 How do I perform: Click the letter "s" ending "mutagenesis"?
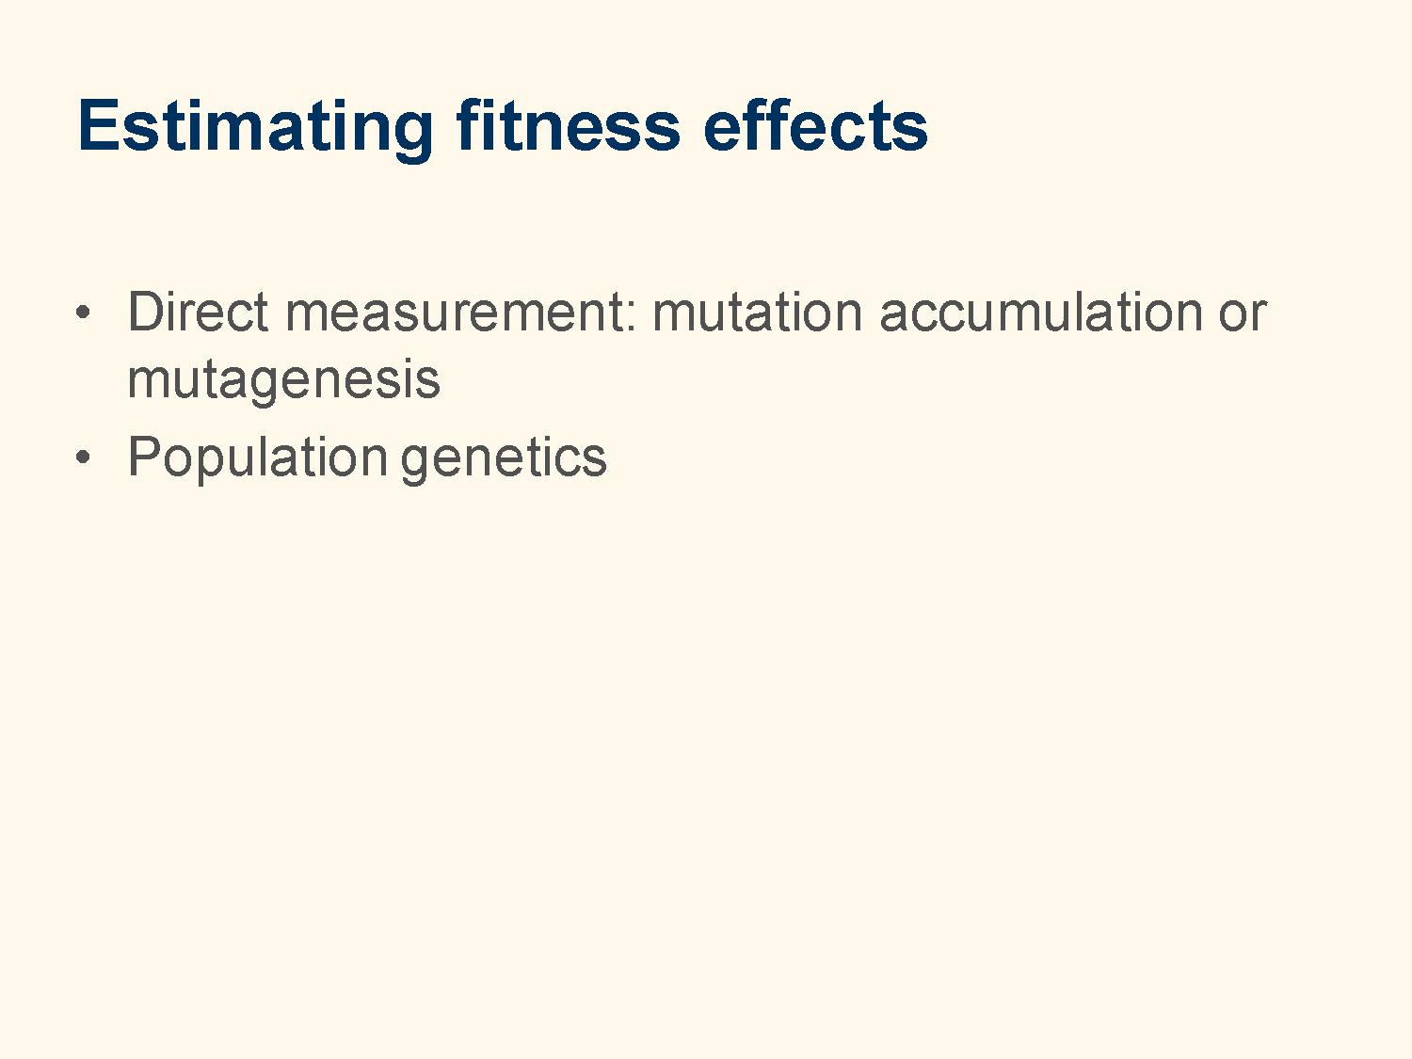(427, 385)
